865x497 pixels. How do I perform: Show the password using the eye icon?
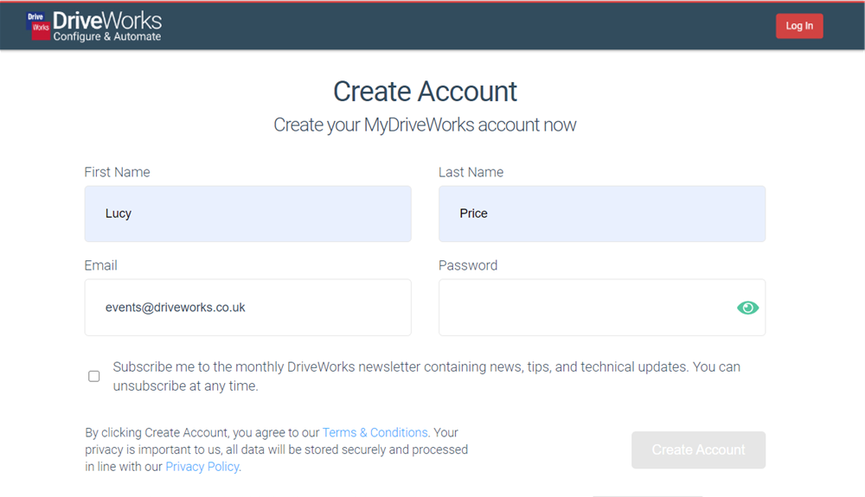pos(747,308)
